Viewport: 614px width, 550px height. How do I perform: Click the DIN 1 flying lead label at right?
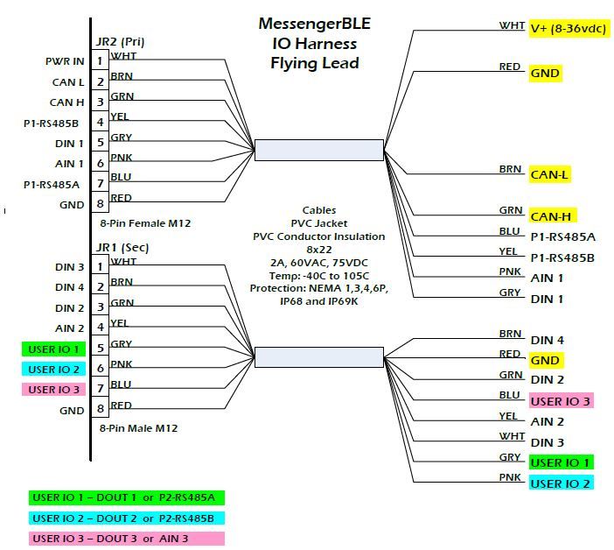pos(547,300)
